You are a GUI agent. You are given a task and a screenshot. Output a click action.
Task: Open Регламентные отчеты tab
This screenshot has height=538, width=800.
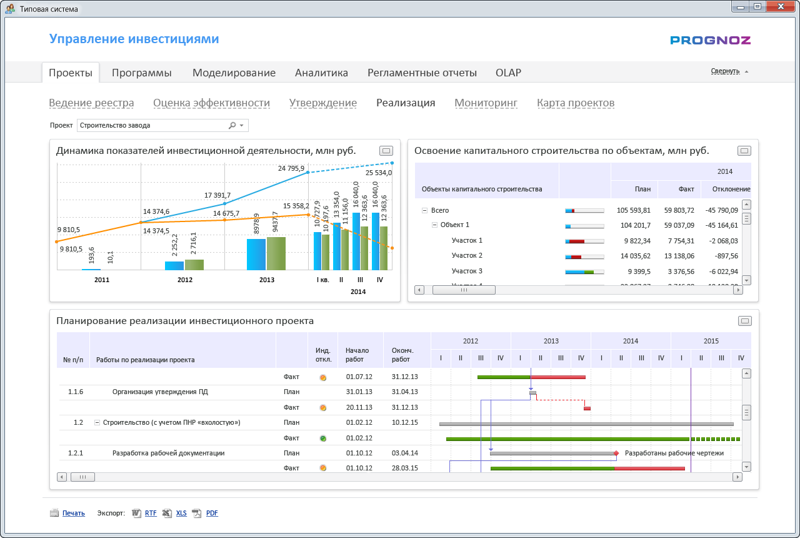[422, 73]
